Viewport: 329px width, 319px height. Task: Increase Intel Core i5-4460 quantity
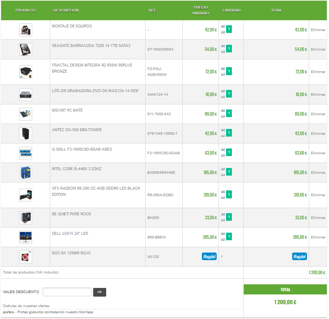[x=222, y=169]
